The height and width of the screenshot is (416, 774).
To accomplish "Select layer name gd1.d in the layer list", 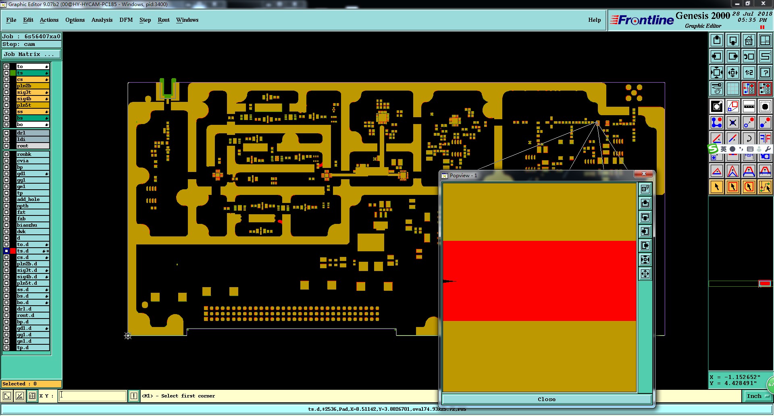I will [x=33, y=328].
